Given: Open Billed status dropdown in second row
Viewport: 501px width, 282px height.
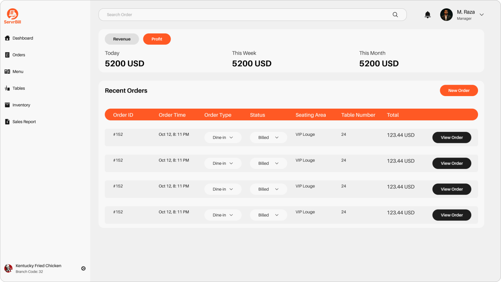Looking at the screenshot, I should [x=268, y=164].
